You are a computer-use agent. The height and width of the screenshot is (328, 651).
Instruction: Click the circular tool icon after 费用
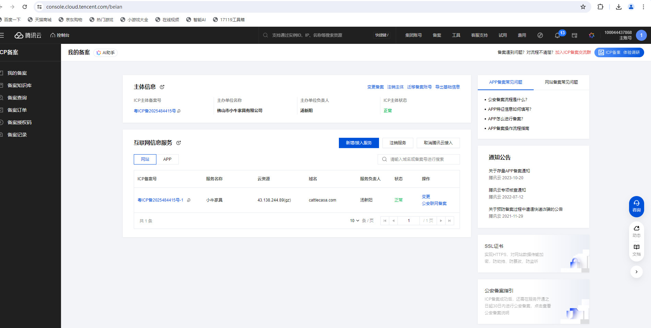(x=540, y=35)
